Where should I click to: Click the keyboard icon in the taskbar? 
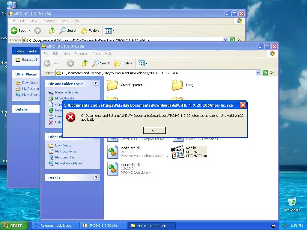(273, 226)
